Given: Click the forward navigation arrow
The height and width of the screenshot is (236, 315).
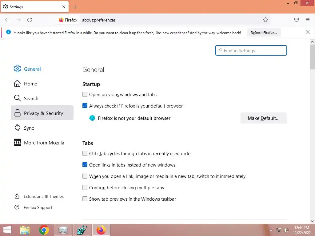Looking at the screenshot, I should [18, 20].
